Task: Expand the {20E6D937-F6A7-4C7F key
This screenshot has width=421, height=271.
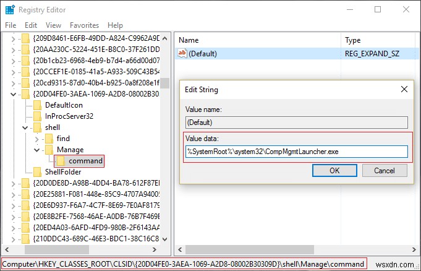Action: pos(13,206)
